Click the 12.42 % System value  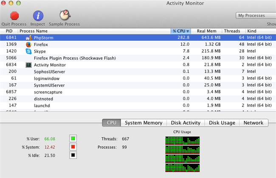tap(50, 147)
